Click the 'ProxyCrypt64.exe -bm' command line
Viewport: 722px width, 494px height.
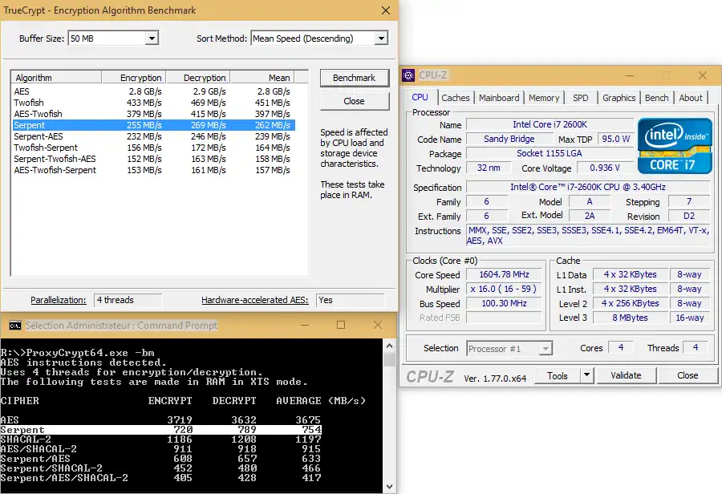pyautogui.click(x=77, y=353)
